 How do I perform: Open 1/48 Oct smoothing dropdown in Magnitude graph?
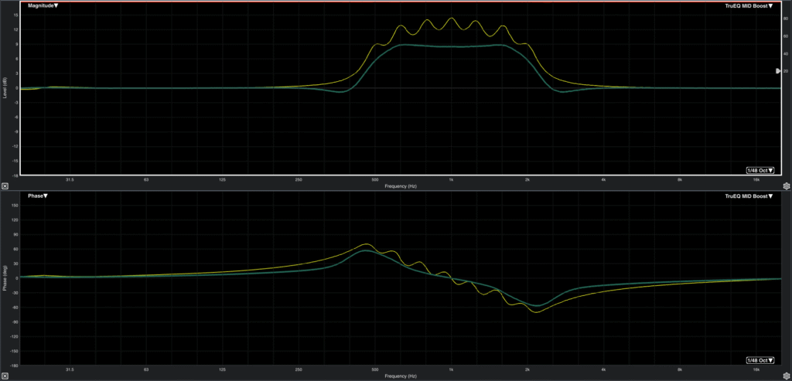[760, 170]
